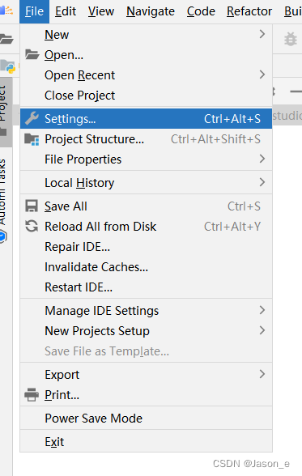The width and height of the screenshot is (302, 476).
Task: Expand the New submenu arrow
Action: [262, 34]
